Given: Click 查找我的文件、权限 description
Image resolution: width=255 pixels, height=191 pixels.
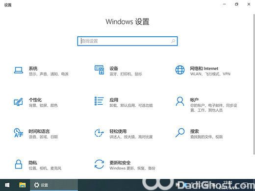Looking at the screenshot, I should (x=206, y=137).
